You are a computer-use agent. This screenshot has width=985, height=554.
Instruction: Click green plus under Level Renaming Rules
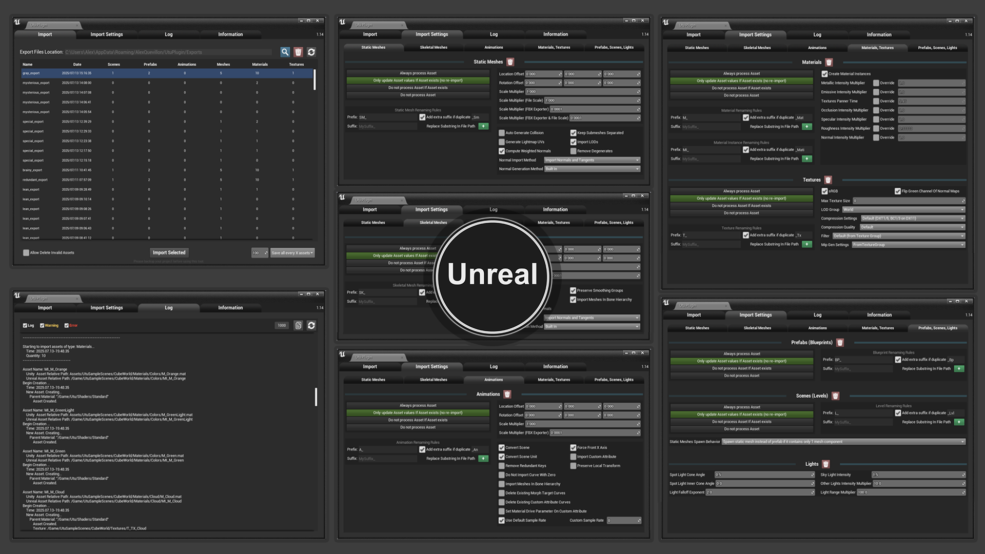pyautogui.click(x=959, y=422)
